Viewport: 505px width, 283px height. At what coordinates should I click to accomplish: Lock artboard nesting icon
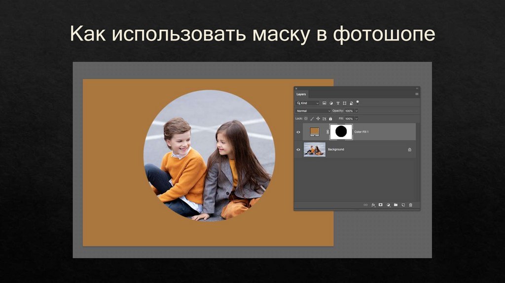(x=325, y=118)
